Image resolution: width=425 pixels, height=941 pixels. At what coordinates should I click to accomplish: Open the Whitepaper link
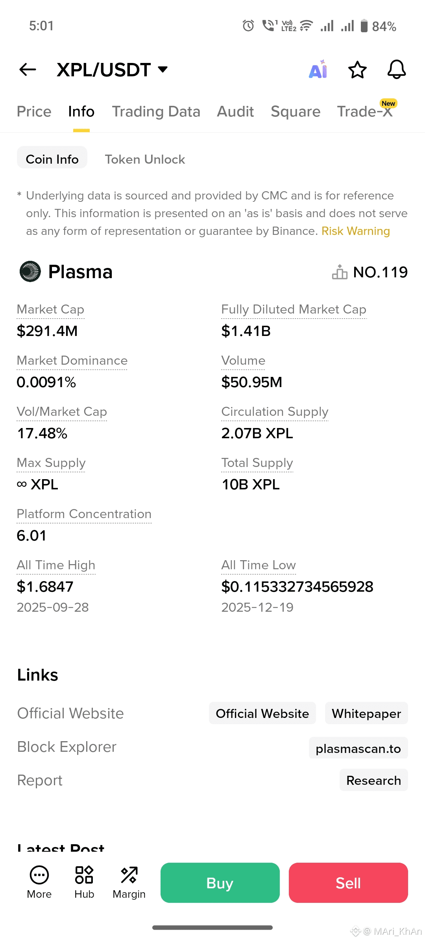coord(366,713)
